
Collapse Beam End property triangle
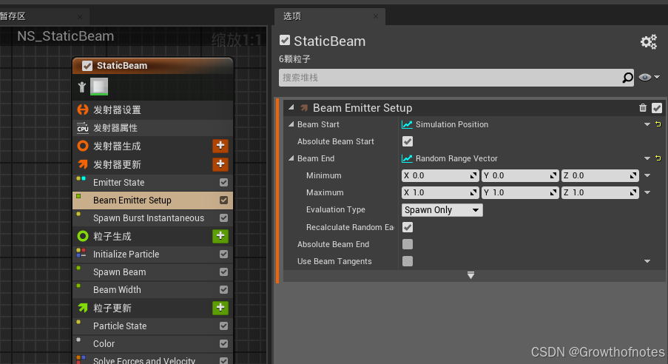coord(291,158)
